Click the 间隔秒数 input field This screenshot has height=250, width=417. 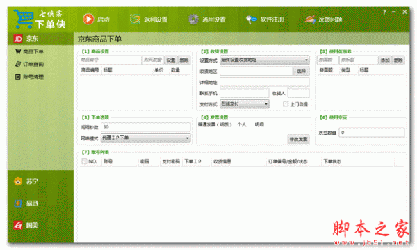pyautogui.click(x=145, y=126)
